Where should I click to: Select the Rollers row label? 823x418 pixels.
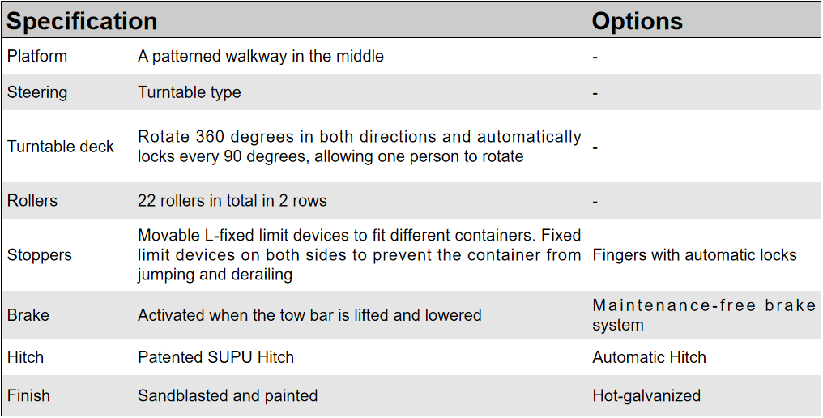pos(32,201)
